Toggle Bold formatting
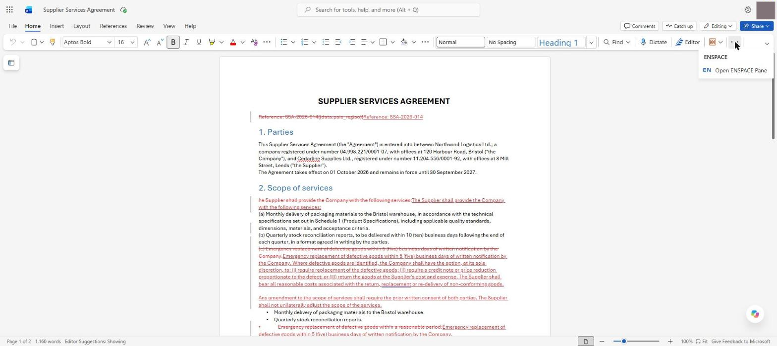The image size is (777, 346). (173, 42)
